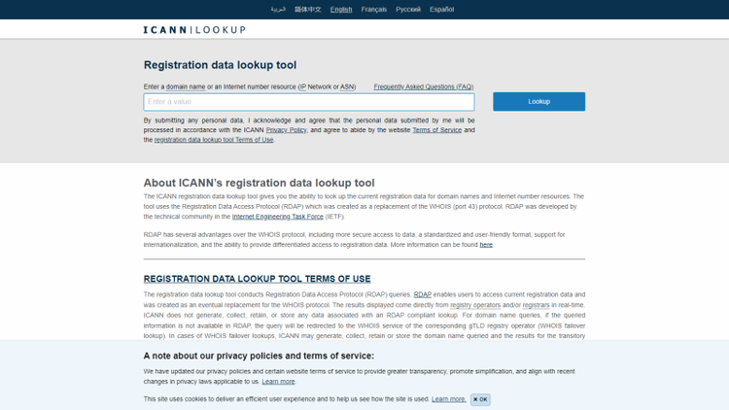Click the 'IP' abbreviation in instructions
This screenshot has width=729, height=410.
coord(302,86)
